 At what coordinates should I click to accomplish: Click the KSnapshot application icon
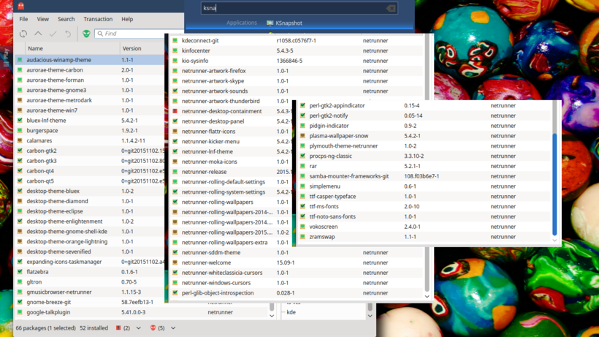coord(270,23)
